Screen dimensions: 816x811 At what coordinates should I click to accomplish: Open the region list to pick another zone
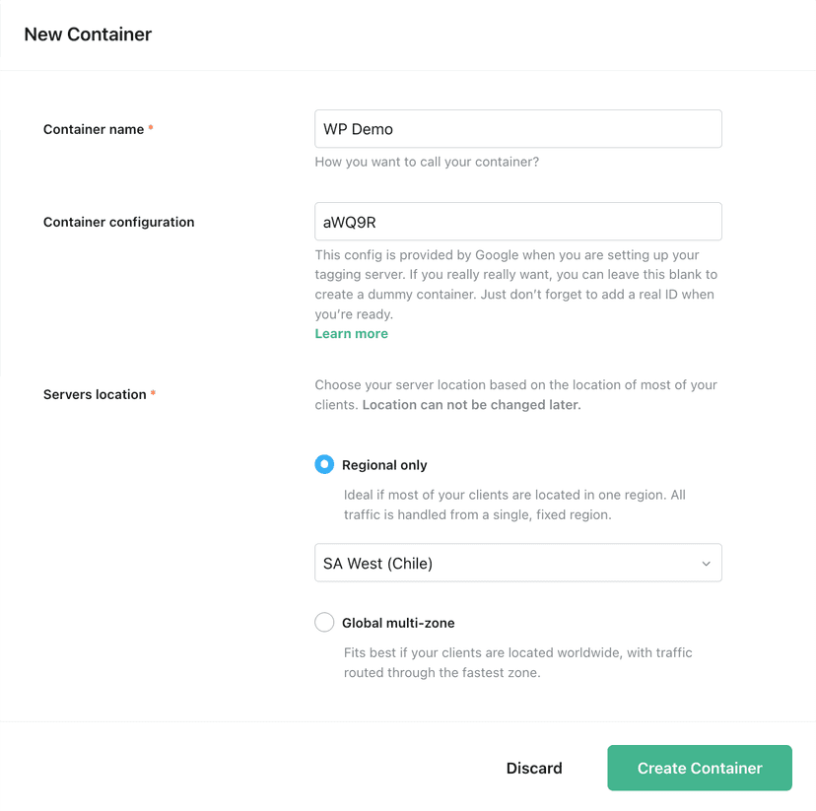point(517,563)
